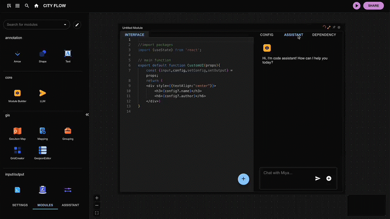Select the GridCreator module
The height and width of the screenshot is (219, 390).
[x=17, y=153]
